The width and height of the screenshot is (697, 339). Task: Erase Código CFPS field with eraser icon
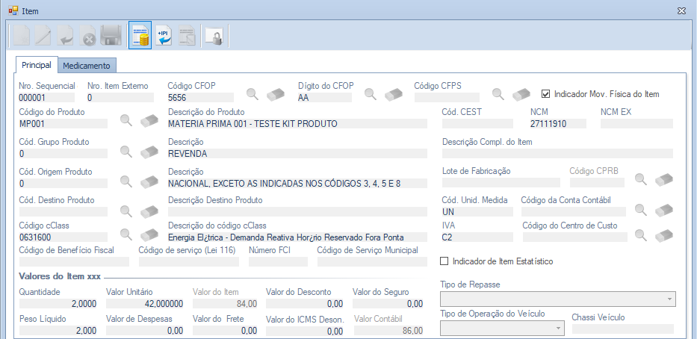coord(521,94)
